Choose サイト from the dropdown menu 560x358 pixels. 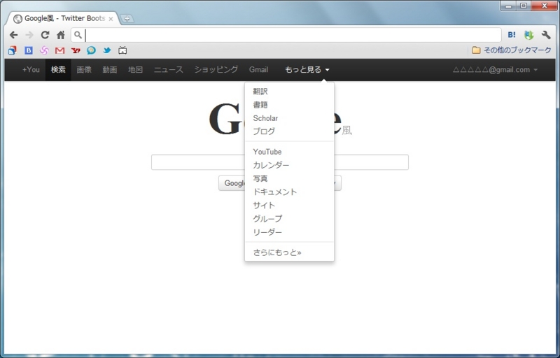pos(264,206)
